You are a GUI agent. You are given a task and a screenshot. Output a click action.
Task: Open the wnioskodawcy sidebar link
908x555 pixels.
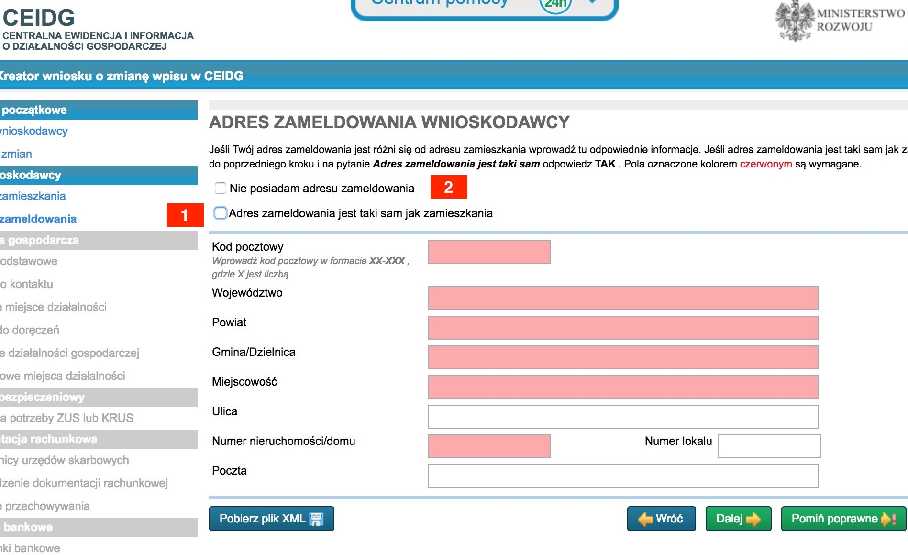coord(34,131)
